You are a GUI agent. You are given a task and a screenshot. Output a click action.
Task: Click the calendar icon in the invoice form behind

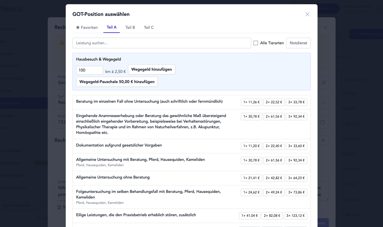click(323, 122)
